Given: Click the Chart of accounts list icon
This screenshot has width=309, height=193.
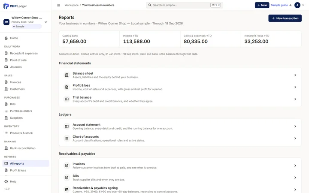Looking at the screenshot, I should point(67,139).
